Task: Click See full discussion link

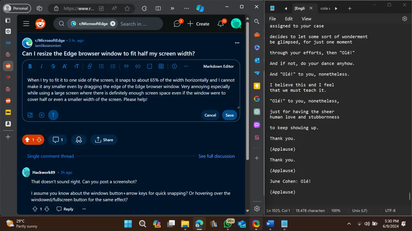Action: [216, 156]
